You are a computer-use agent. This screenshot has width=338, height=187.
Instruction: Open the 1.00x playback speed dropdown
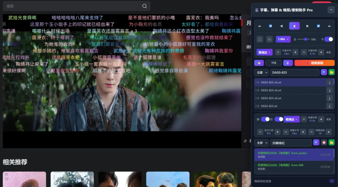[x=283, y=39]
